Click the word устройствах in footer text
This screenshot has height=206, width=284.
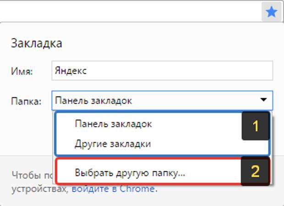(x=39, y=188)
